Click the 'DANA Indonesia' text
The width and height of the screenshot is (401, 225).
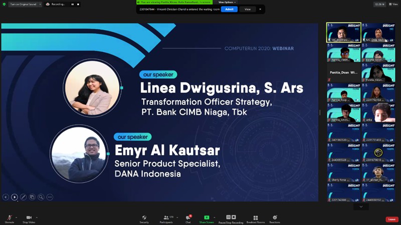coord(148,174)
